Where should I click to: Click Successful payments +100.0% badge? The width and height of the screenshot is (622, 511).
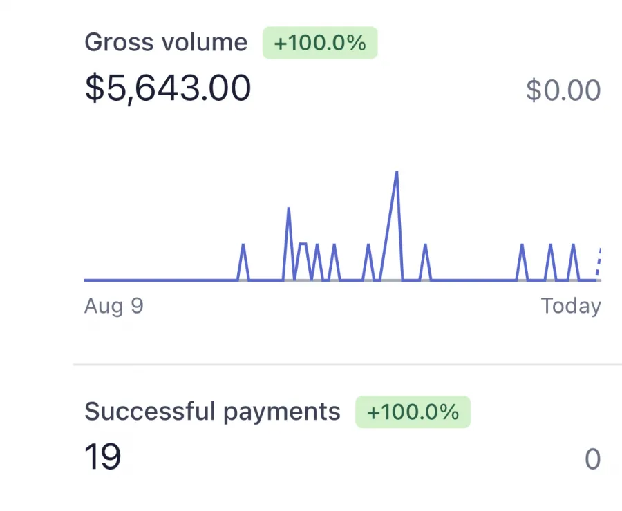click(413, 412)
